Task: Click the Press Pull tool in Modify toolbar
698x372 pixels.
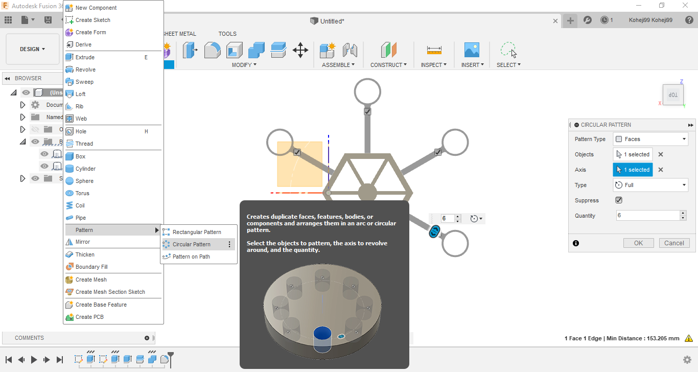Action: click(x=191, y=50)
